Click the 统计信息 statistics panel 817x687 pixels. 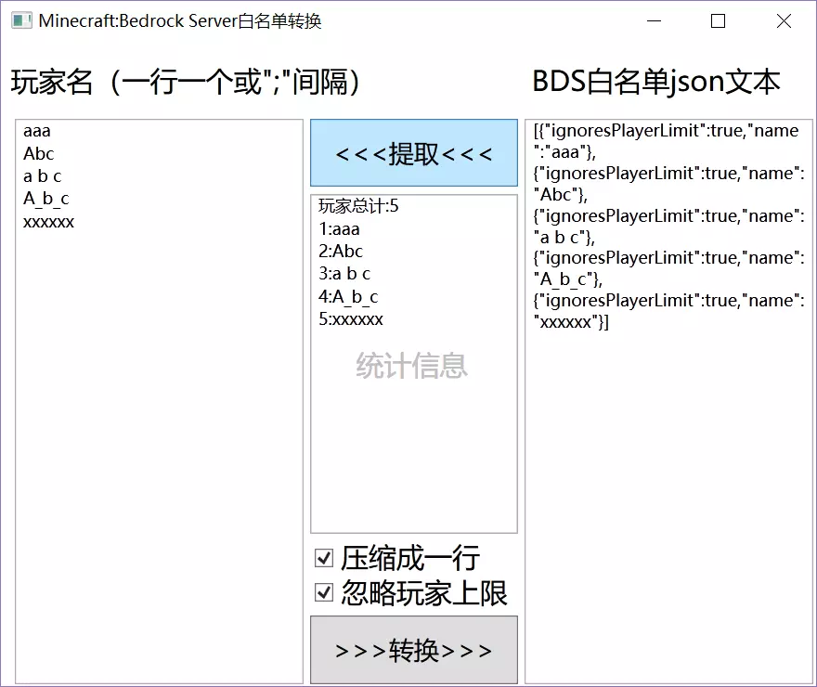(414, 364)
